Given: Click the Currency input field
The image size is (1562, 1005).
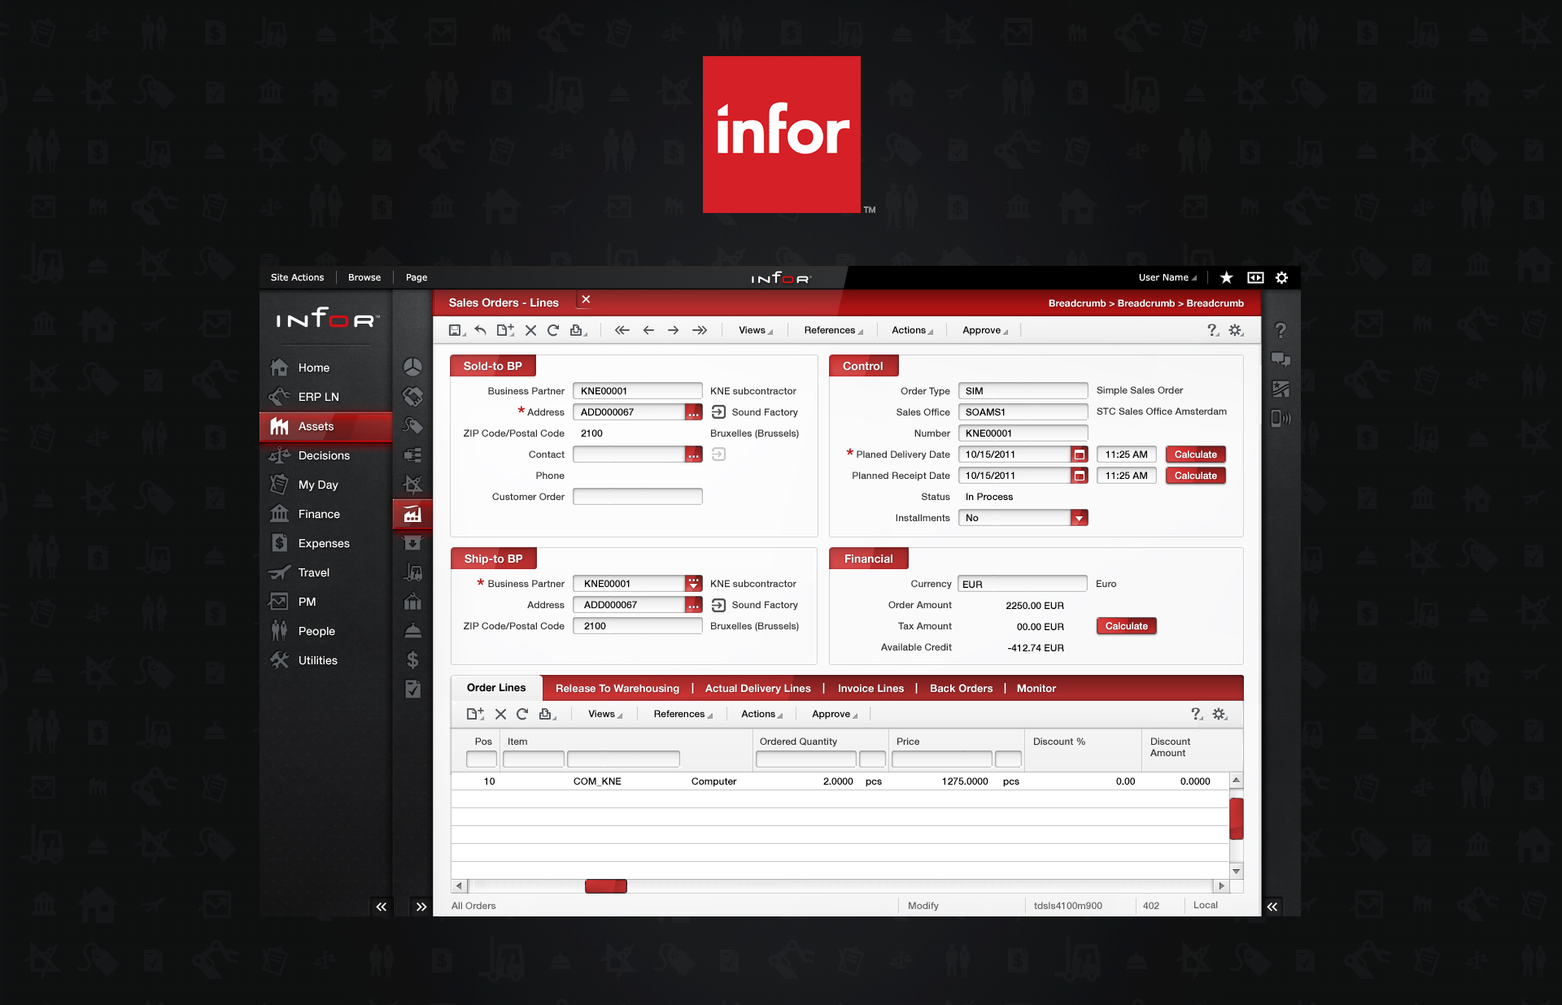Looking at the screenshot, I should coord(1023,584).
